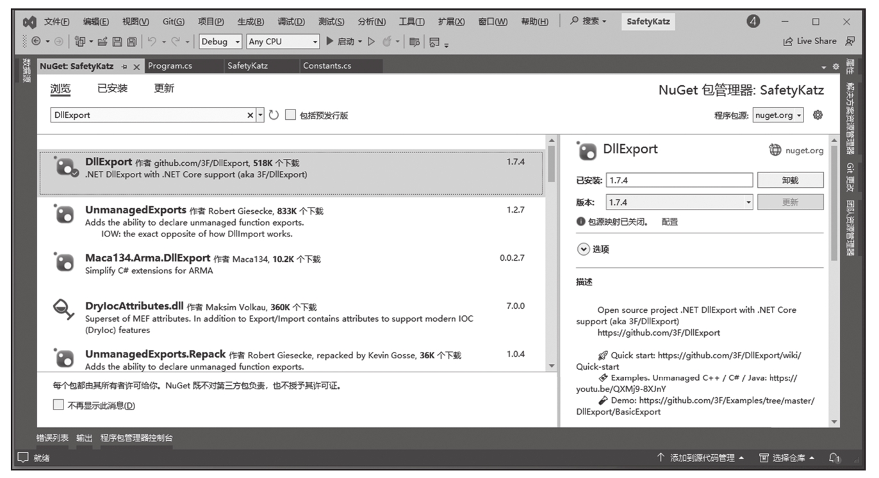Click the 卸载 button
Image resolution: width=879 pixels, height=478 pixels.
[x=790, y=181]
